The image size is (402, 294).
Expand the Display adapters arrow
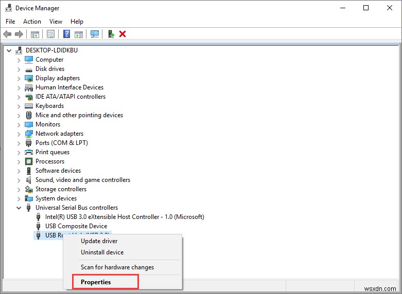[19, 79]
